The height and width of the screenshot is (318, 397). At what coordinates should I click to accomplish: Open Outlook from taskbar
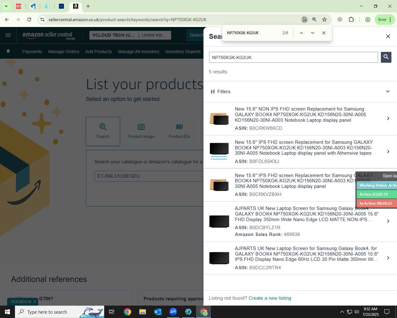[158, 312]
